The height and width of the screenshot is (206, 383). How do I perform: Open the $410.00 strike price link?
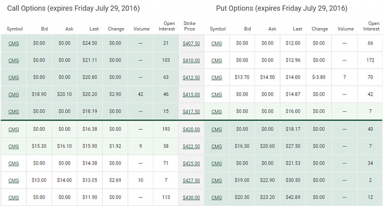click(191, 60)
